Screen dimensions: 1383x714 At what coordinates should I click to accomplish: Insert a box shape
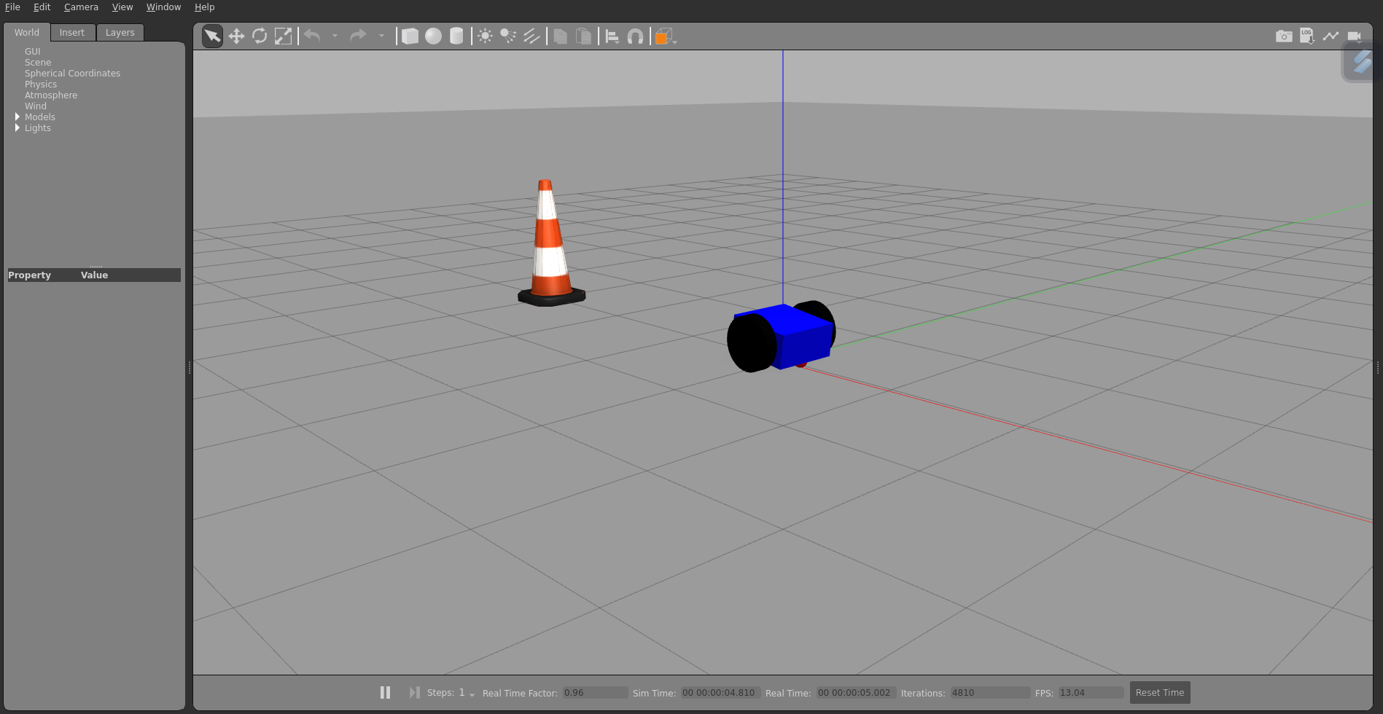pos(410,36)
